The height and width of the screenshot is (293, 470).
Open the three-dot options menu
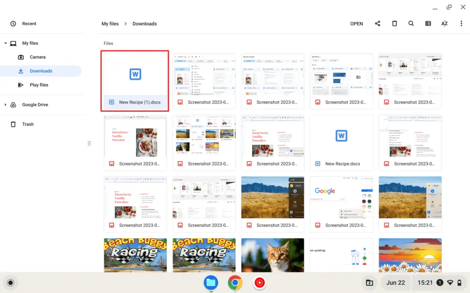tap(461, 23)
